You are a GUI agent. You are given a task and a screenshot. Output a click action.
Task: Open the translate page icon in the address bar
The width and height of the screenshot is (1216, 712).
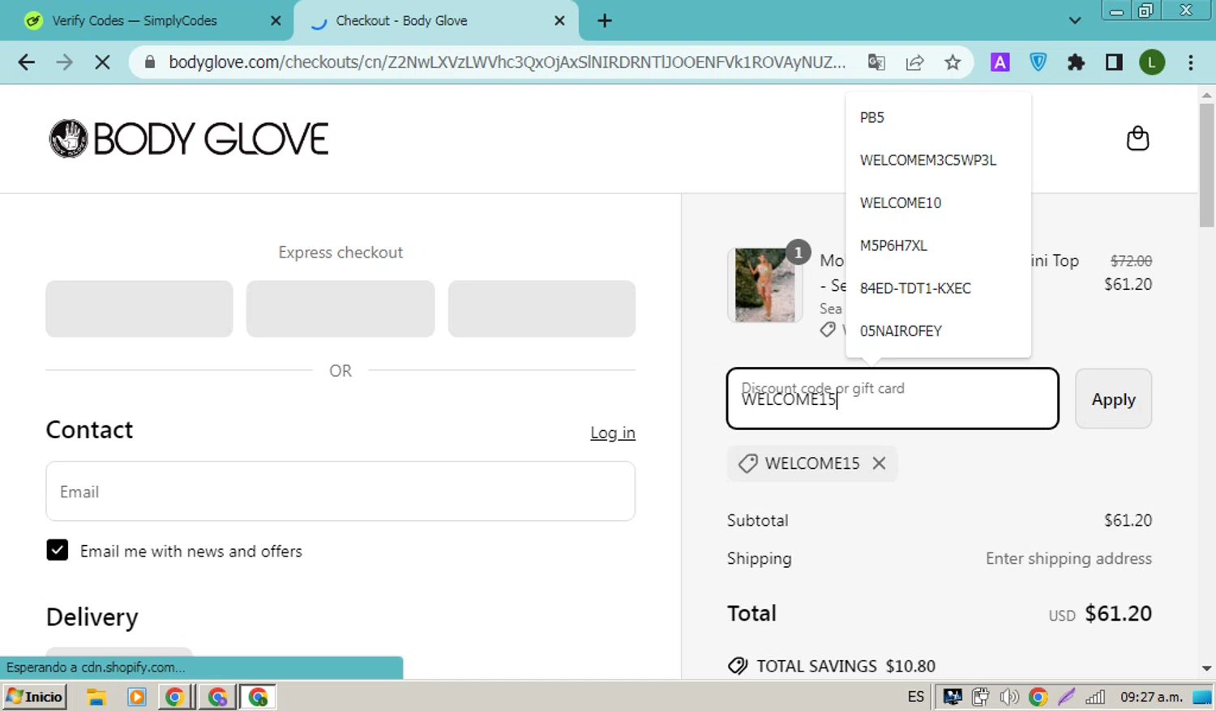click(x=876, y=62)
